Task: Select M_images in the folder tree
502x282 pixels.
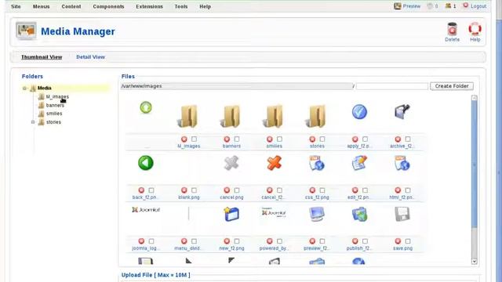Action: coord(57,96)
